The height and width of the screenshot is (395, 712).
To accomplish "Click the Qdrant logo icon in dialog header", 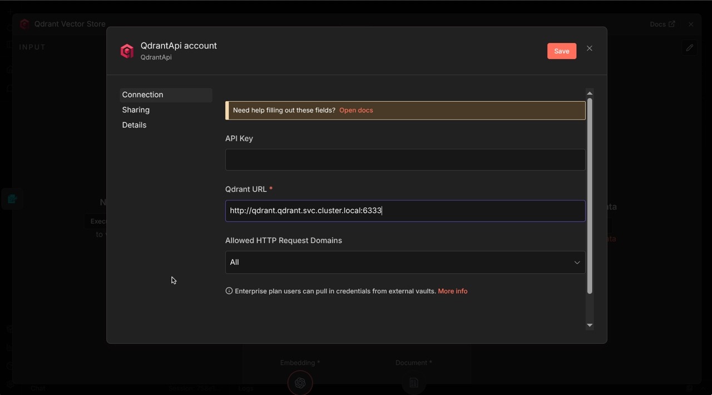I will (127, 51).
